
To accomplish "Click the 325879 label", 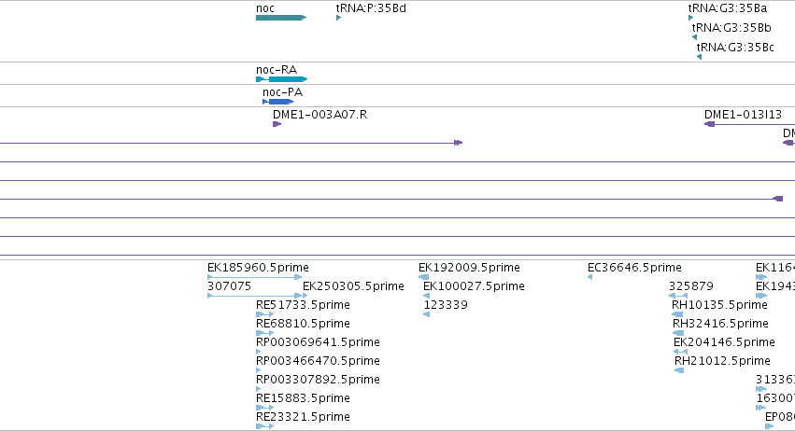I will [691, 286].
